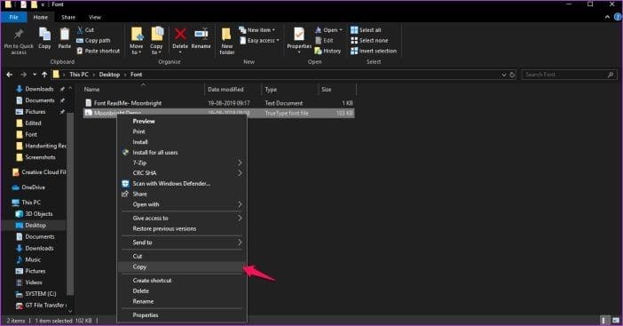The height and width of the screenshot is (326, 623).
Task: Switch to the View ribbon tab
Action: tap(95, 17)
